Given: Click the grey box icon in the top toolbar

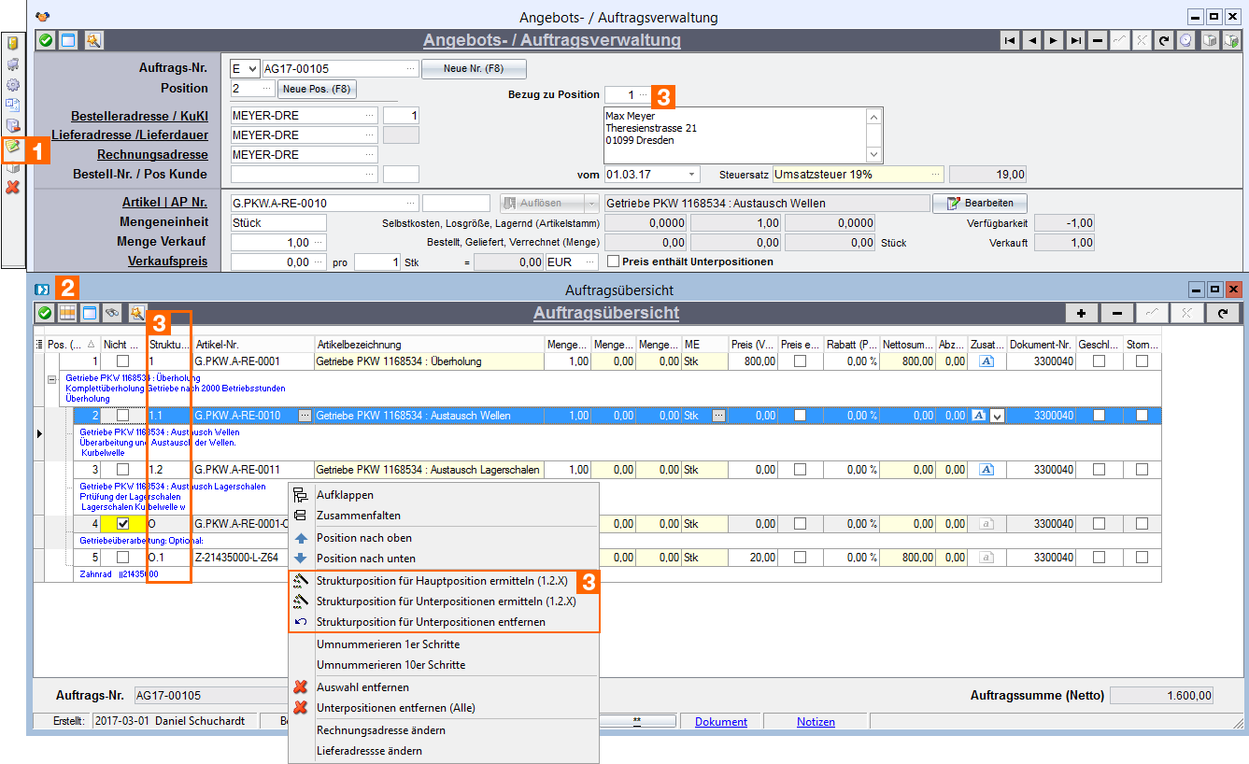Looking at the screenshot, I should click(1210, 40).
